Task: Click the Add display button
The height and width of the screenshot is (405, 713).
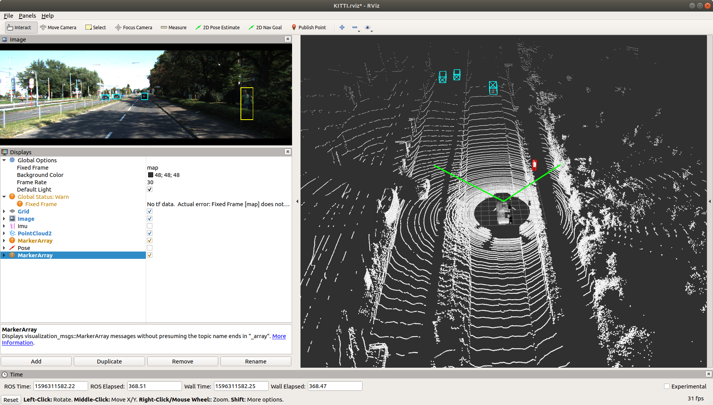Action: click(36, 361)
